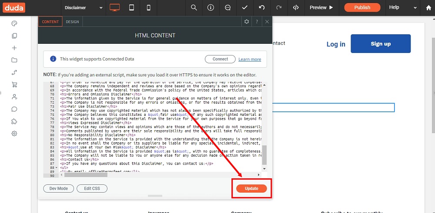This screenshot has height=213, width=435.
Task: Click the Sign up button on page
Action: point(381,43)
